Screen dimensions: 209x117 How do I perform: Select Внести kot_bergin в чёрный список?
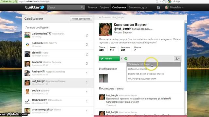pos(153,74)
